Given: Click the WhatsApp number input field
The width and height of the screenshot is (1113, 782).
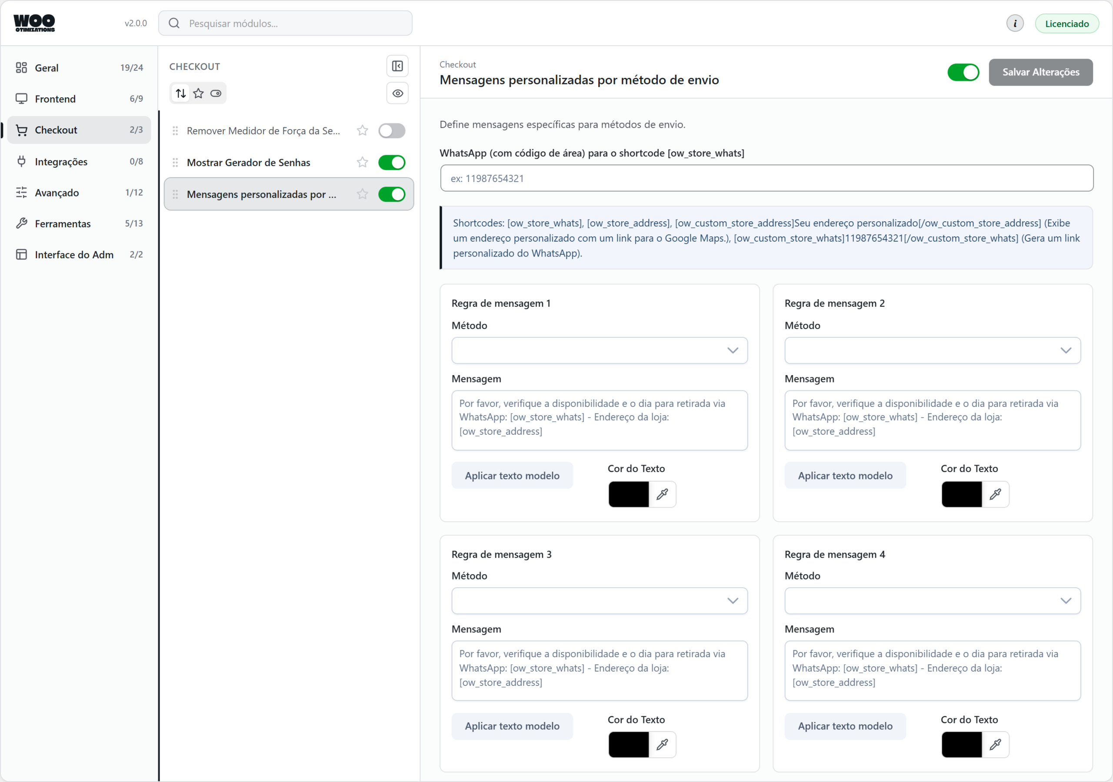Looking at the screenshot, I should pyautogui.click(x=766, y=178).
